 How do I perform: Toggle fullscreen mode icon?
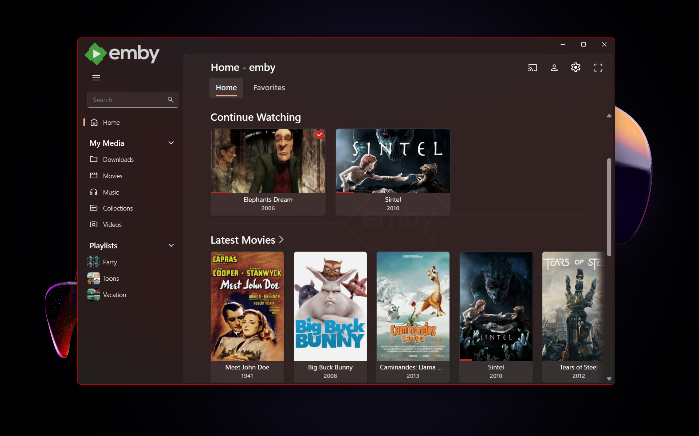pos(598,68)
